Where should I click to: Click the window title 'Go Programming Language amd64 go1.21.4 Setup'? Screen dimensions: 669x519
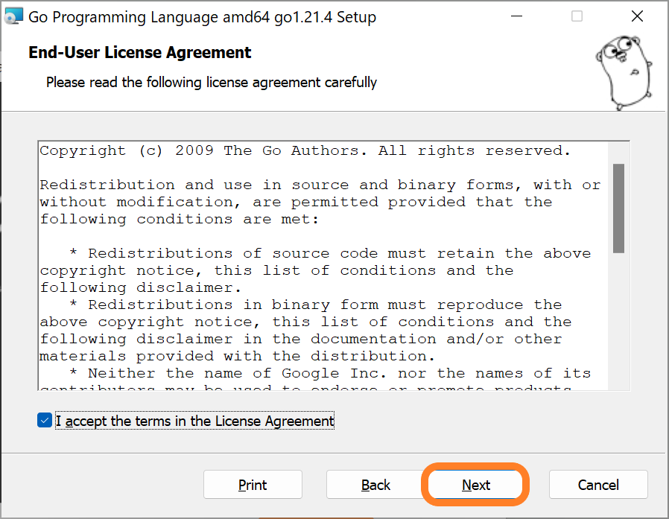tap(202, 17)
